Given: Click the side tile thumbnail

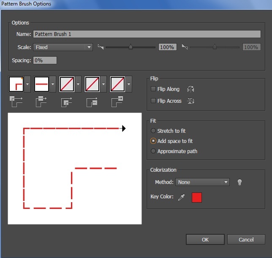Looking at the screenshot, I should tap(42, 84).
